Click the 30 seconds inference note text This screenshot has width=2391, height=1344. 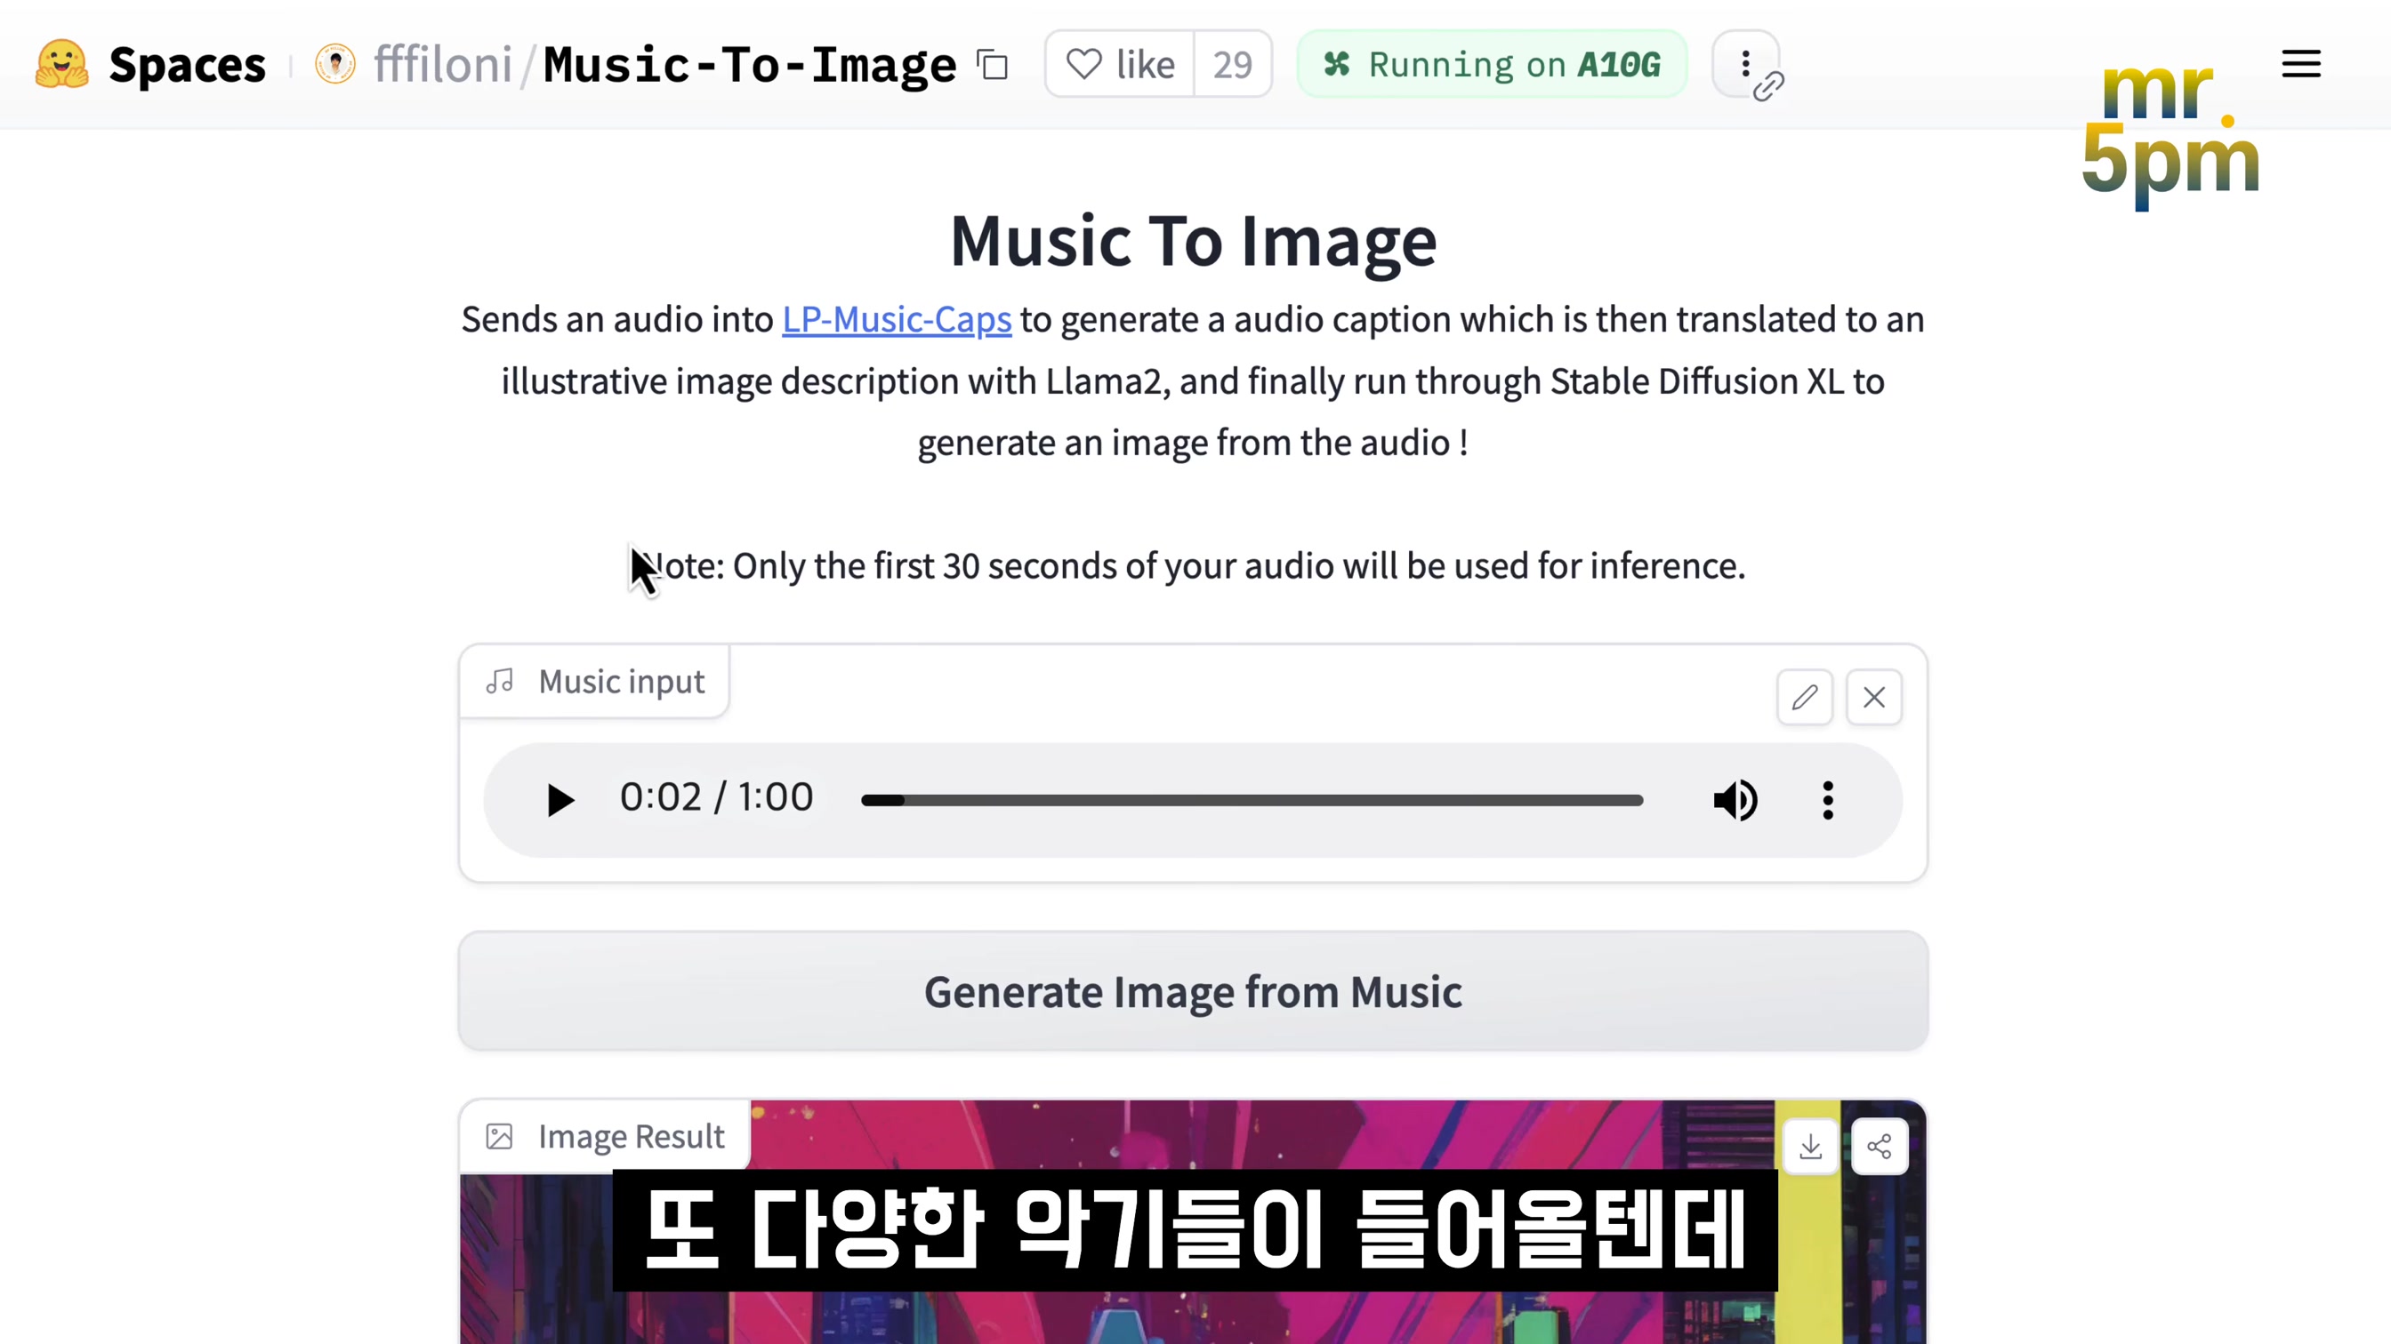point(1193,566)
